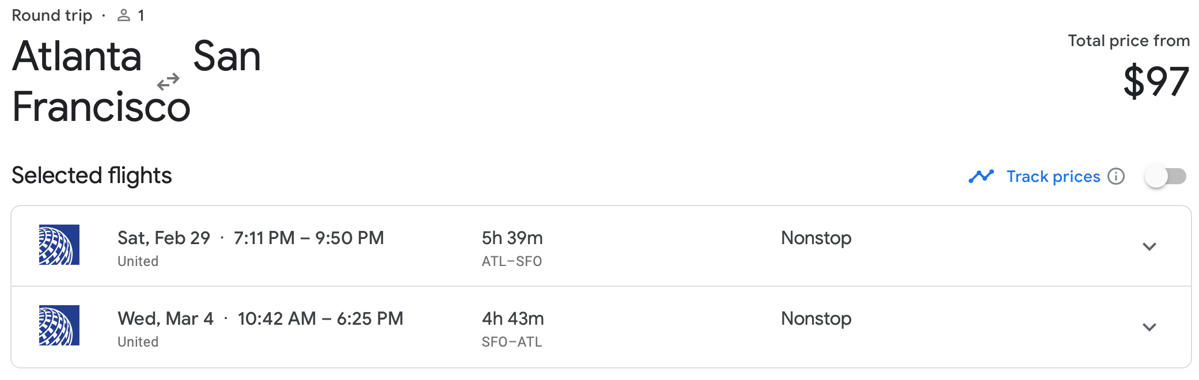Click the Selected flights heading
Screen dimensions: 1199x380
(92, 176)
